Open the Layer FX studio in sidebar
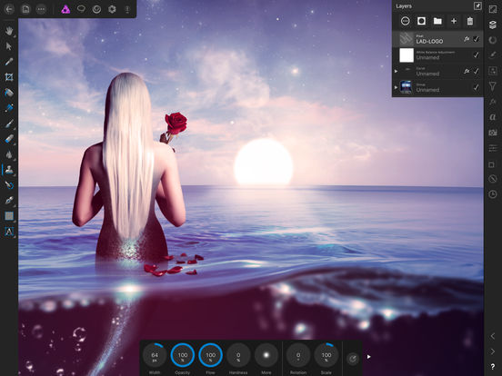 pos(493,102)
